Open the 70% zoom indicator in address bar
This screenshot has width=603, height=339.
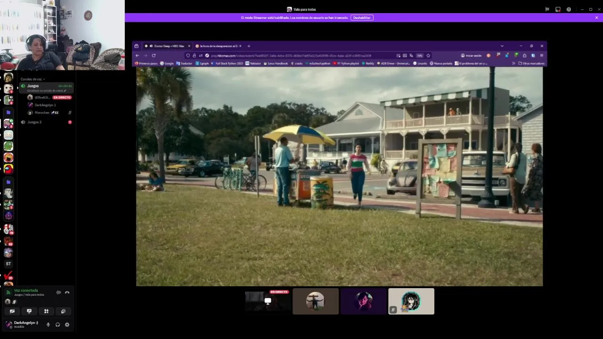click(x=419, y=56)
